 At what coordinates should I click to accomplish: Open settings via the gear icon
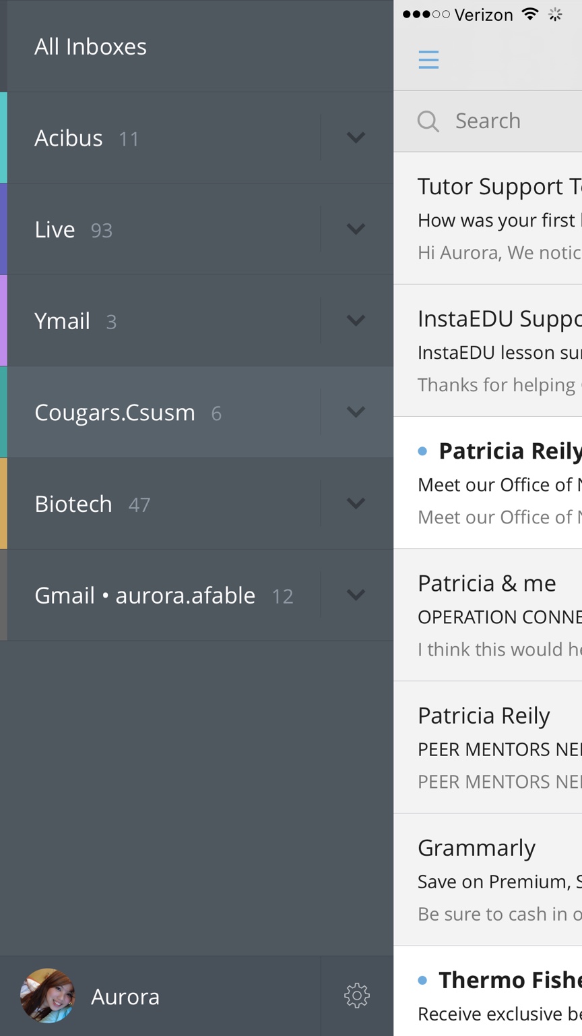pos(357,996)
